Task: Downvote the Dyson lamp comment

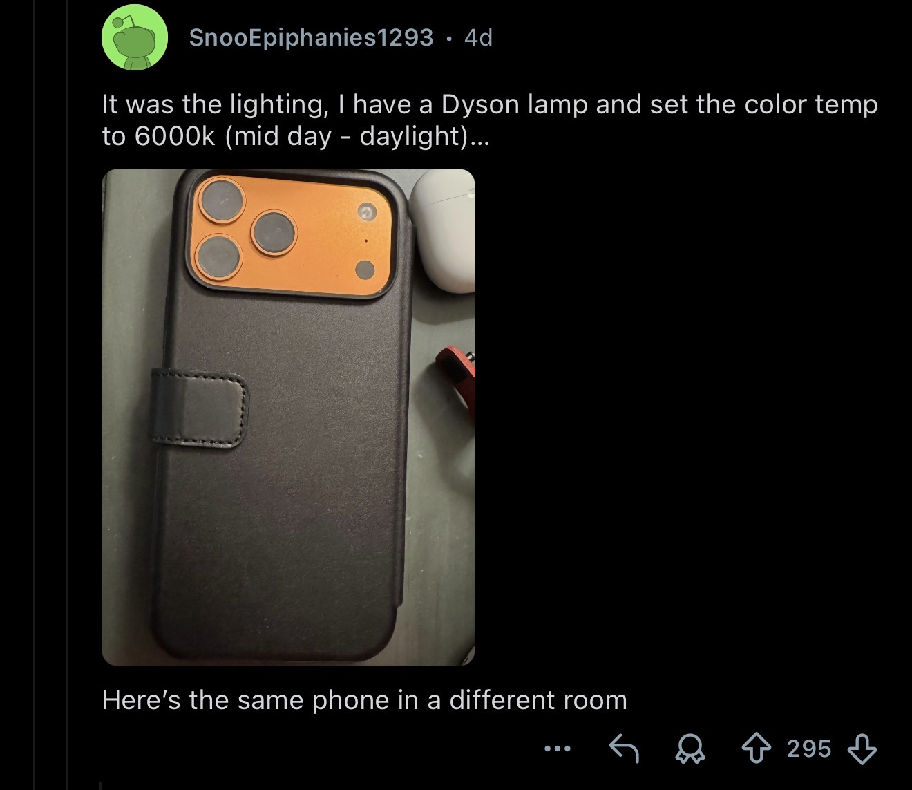Action: click(x=862, y=748)
